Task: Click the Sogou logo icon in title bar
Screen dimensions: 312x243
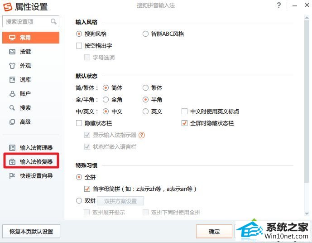Action: 8,7
